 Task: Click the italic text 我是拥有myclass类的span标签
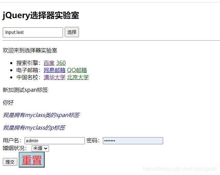click(x=41, y=115)
